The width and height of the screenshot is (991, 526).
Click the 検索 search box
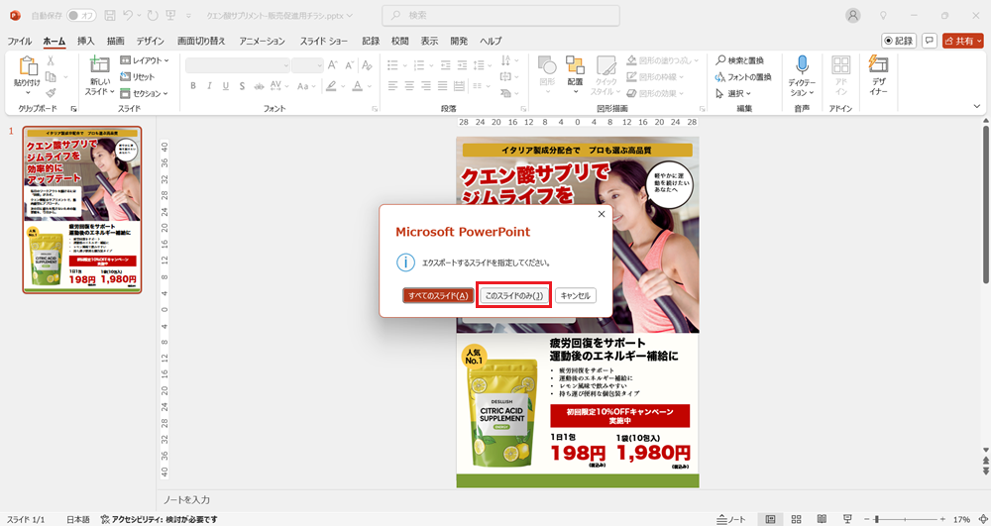(x=501, y=15)
